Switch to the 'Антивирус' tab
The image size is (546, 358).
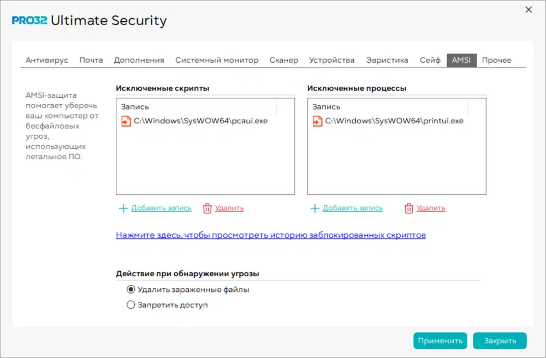(47, 60)
